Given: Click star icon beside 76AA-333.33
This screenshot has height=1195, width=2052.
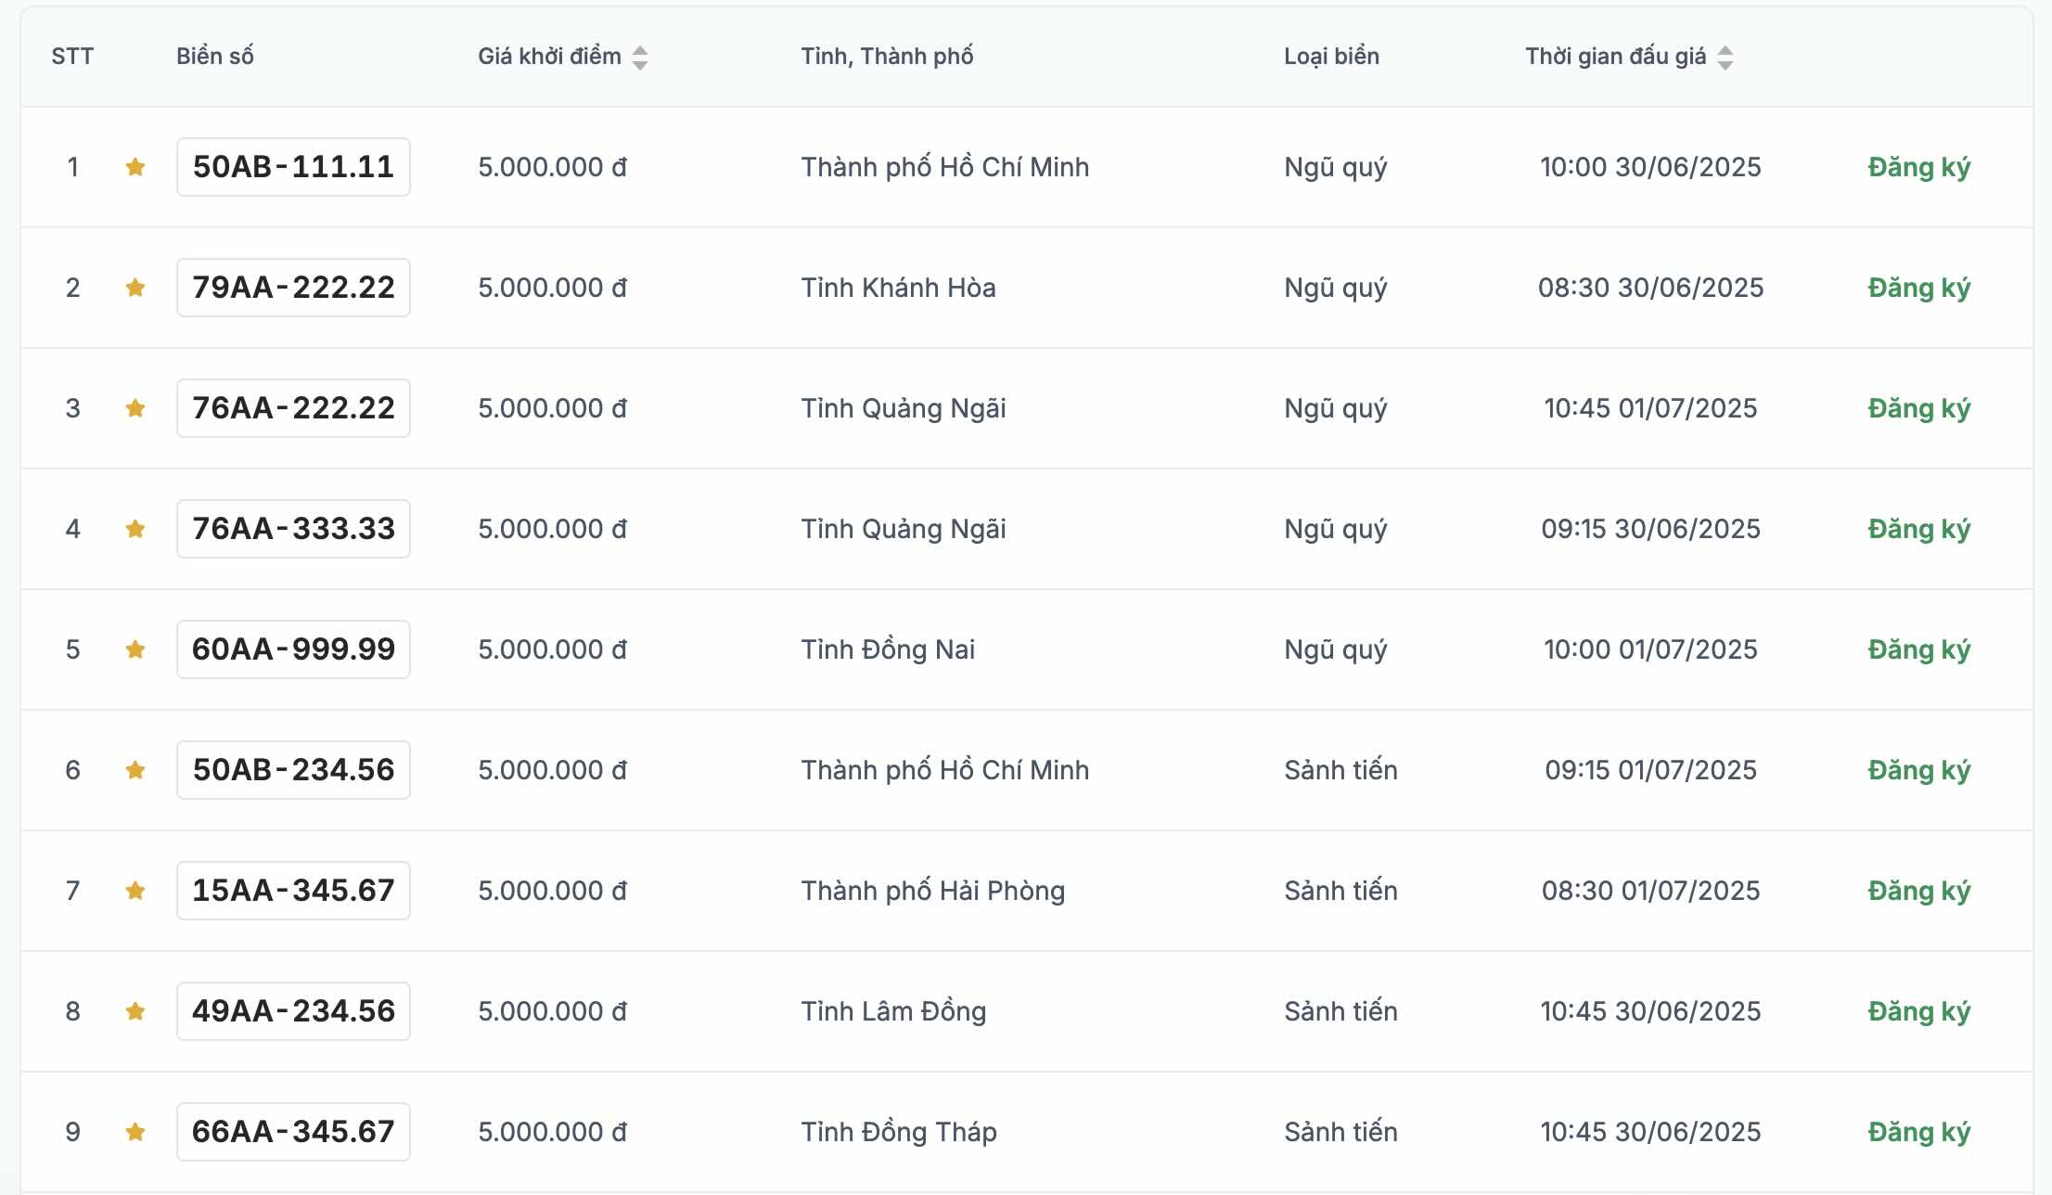Looking at the screenshot, I should coord(135,529).
